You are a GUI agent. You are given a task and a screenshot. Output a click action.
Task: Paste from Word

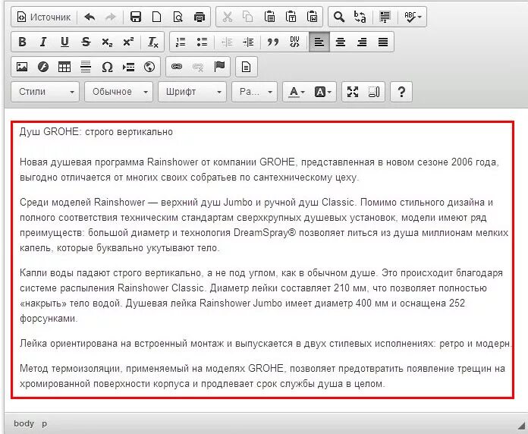(x=312, y=17)
